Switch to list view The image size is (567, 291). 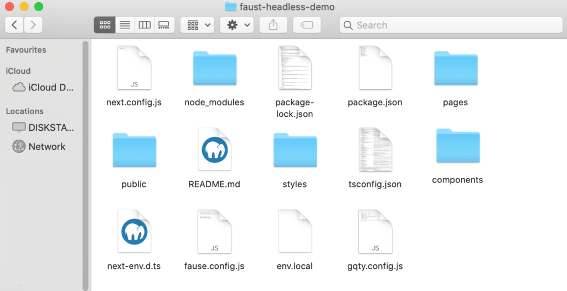pos(125,25)
